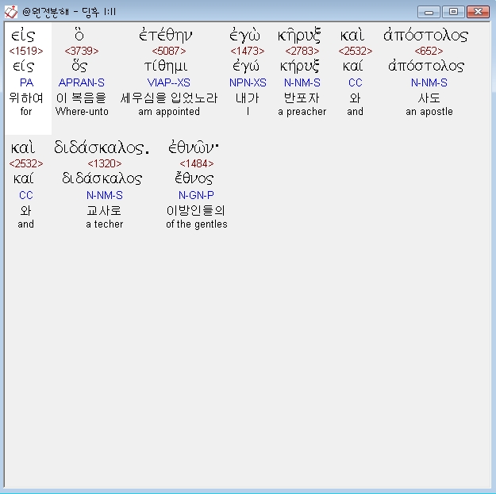
Task: Click Korean gloss 교사로
Action: tap(105, 210)
